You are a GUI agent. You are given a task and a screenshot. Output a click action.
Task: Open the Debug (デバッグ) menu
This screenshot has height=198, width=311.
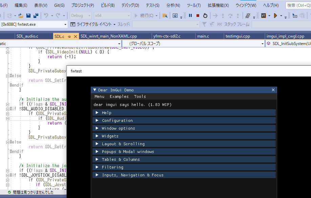(130, 5)
